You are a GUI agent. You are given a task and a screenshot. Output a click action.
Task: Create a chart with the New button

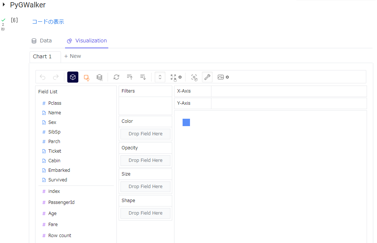point(72,56)
